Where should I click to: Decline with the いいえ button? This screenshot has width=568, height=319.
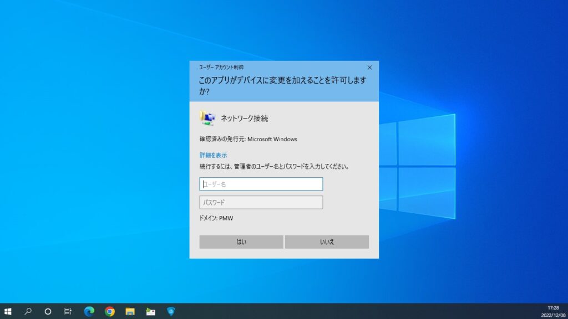point(327,242)
